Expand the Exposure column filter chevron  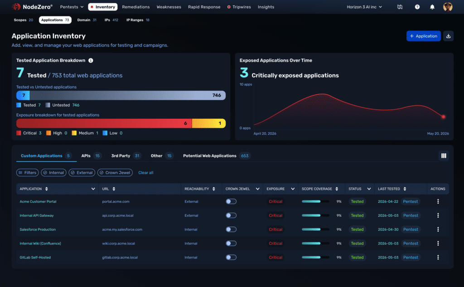tap(293, 189)
